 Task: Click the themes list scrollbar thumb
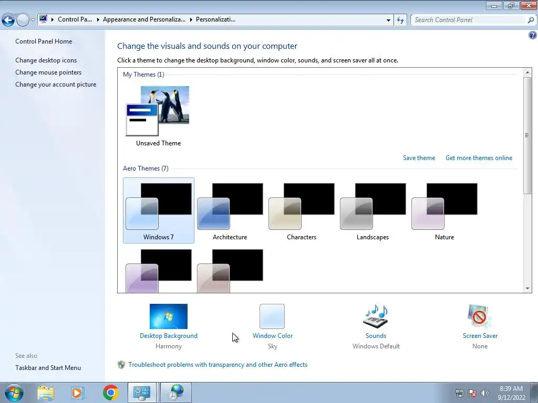tap(527, 135)
